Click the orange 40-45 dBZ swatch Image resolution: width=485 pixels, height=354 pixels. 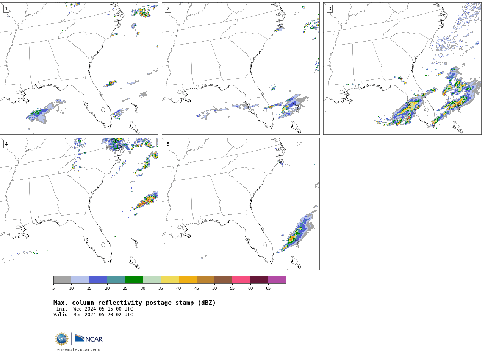pyautogui.click(x=188, y=280)
